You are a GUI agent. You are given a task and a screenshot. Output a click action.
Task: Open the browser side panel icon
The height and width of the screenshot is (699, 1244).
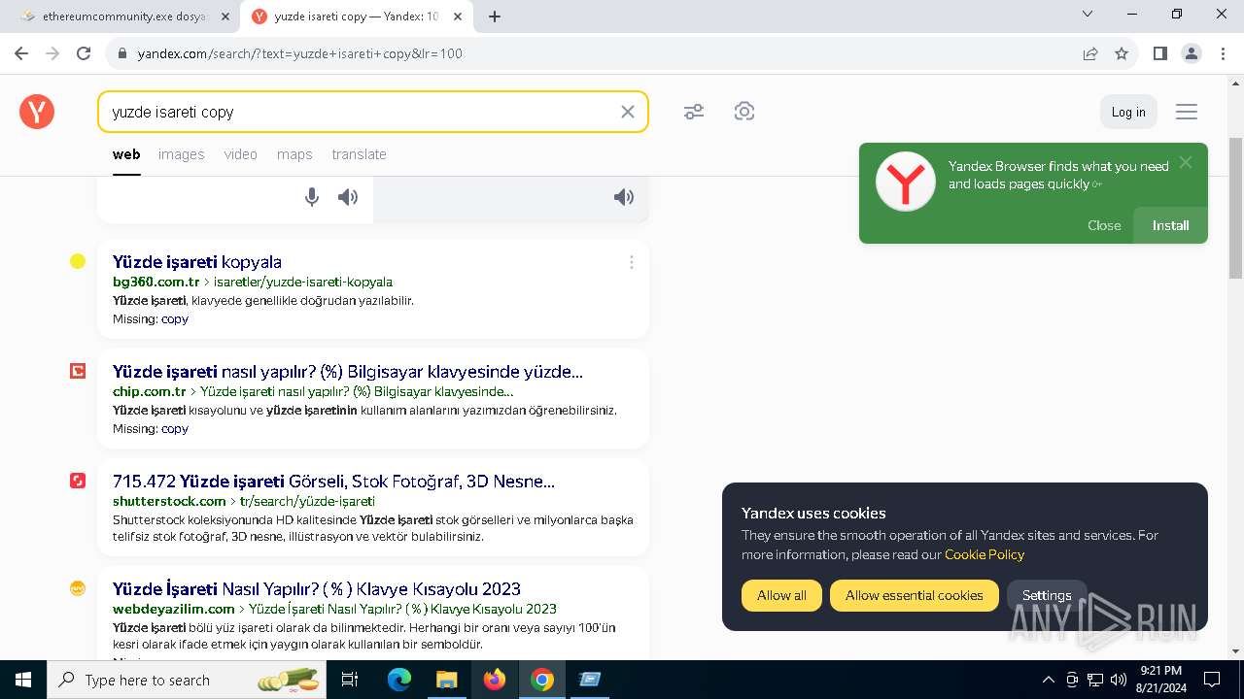pos(1160,53)
